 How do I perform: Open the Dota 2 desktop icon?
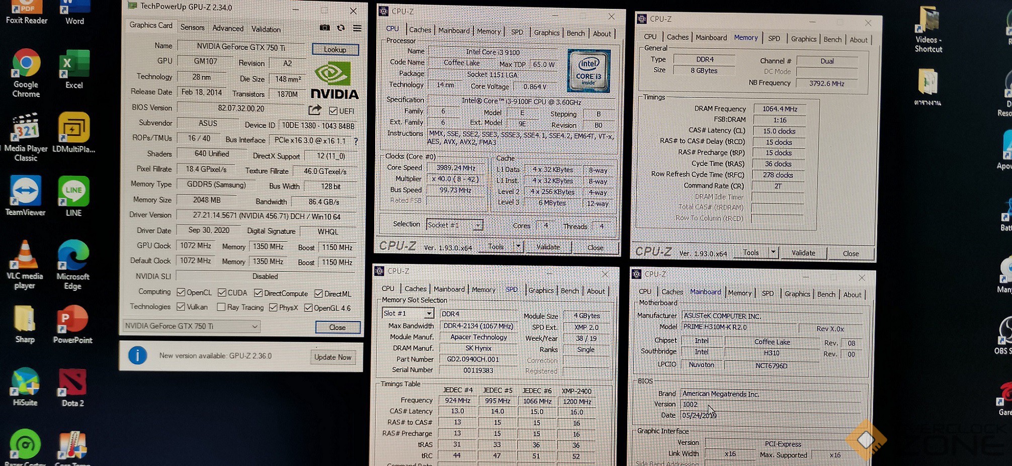pyautogui.click(x=72, y=388)
